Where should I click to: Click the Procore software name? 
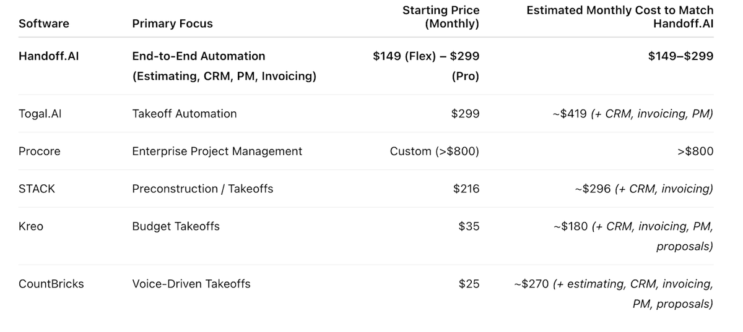coord(40,151)
